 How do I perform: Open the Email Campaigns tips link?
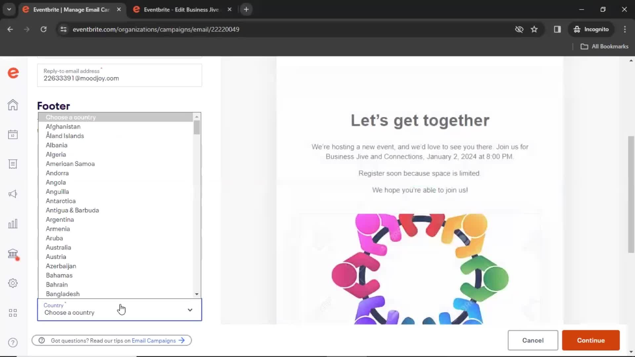(x=158, y=341)
